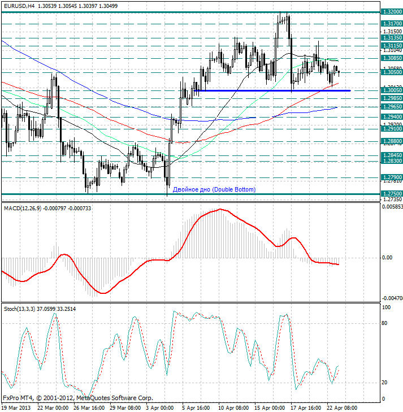Select the 1.31150 price level label
403x412 pixels.
(392, 46)
